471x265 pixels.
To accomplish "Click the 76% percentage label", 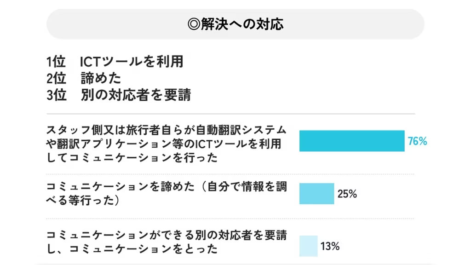I will click(x=417, y=141).
